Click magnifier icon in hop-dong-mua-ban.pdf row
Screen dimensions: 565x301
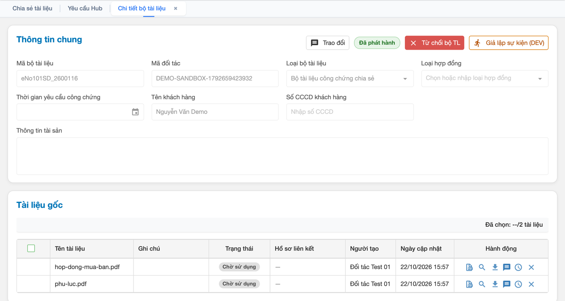482,267
